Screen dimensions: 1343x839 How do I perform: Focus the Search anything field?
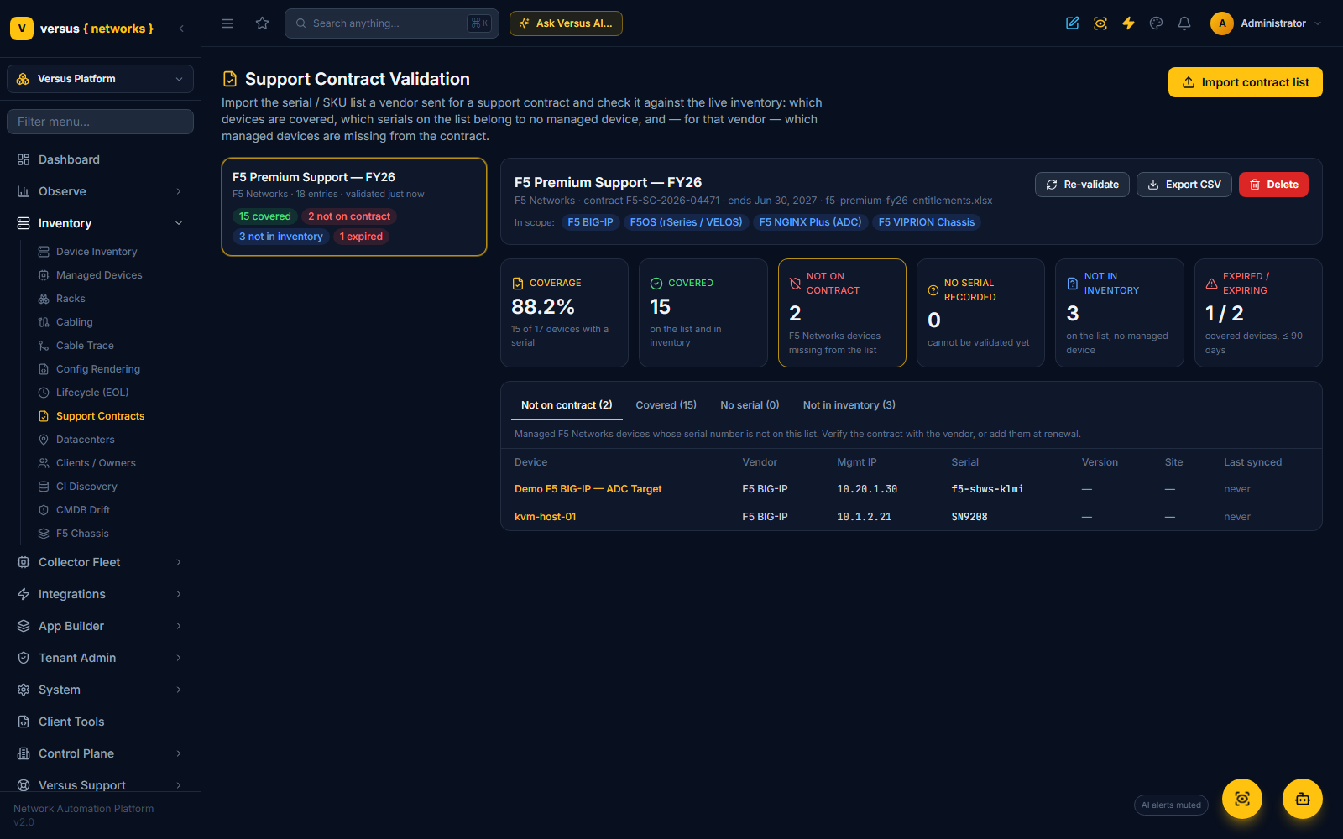coord(392,23)
